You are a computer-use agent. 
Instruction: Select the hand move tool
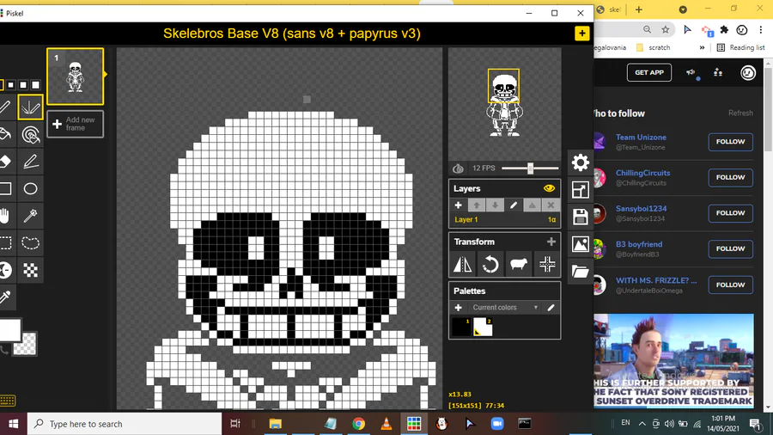click(x=4, y=216)
